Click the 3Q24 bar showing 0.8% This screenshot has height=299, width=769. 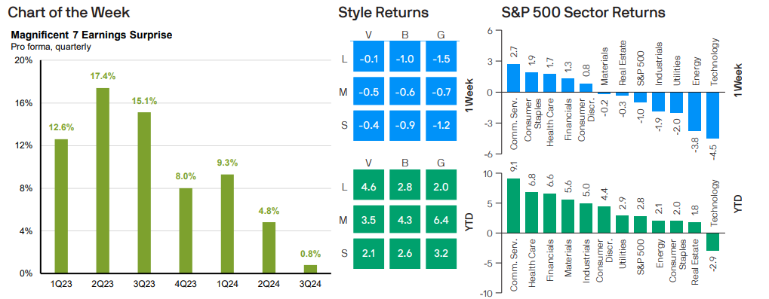coord(310,269)
